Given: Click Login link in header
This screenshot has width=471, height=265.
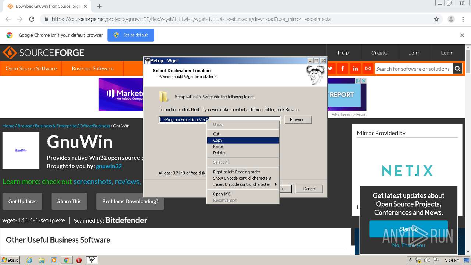Looking at the screenshot, I should tap(447, 53).
